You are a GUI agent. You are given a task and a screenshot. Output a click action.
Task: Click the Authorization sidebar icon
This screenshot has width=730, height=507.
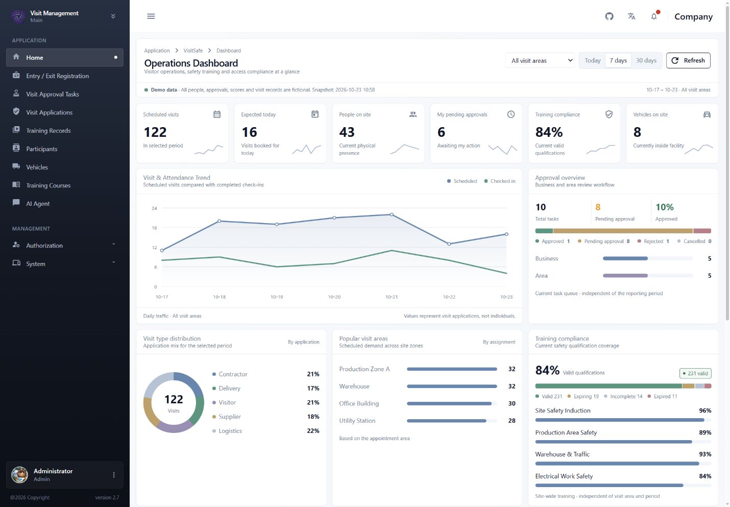point(16,245)
